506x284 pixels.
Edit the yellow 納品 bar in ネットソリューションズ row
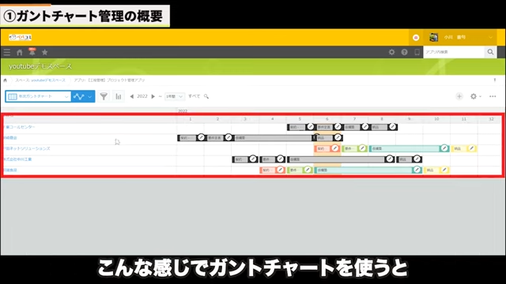click(x=471, y=148)
